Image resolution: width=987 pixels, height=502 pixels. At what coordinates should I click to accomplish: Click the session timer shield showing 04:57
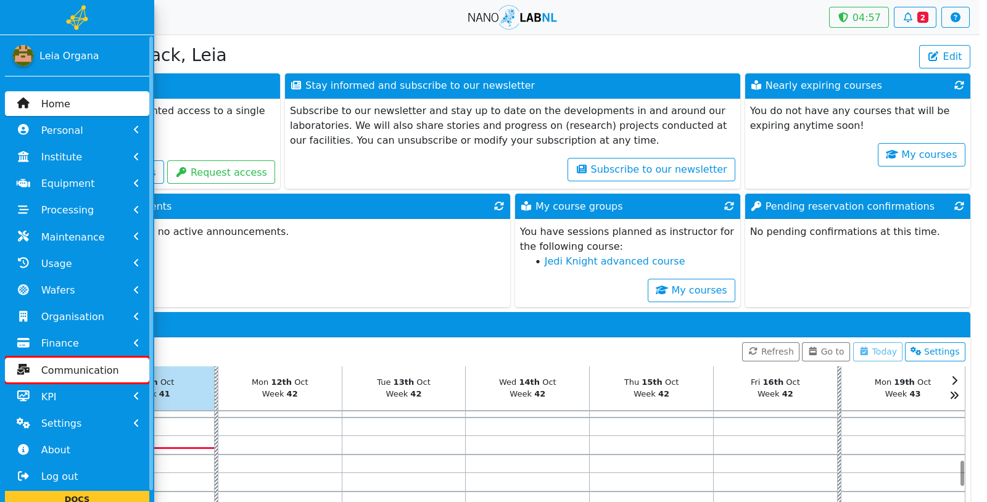click(859, 17)
